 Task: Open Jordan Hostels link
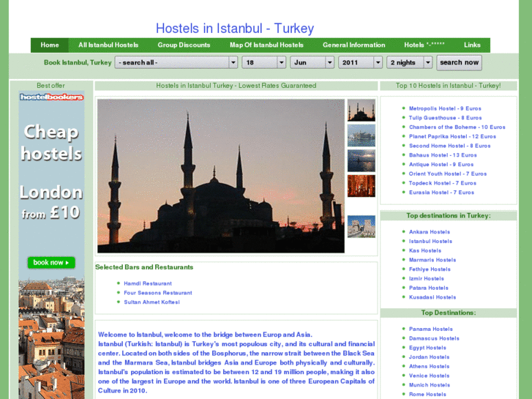(429, 357)
